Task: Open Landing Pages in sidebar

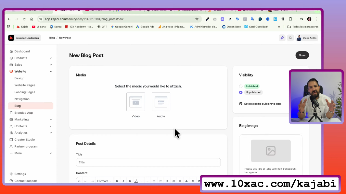Action: (25, 92)
